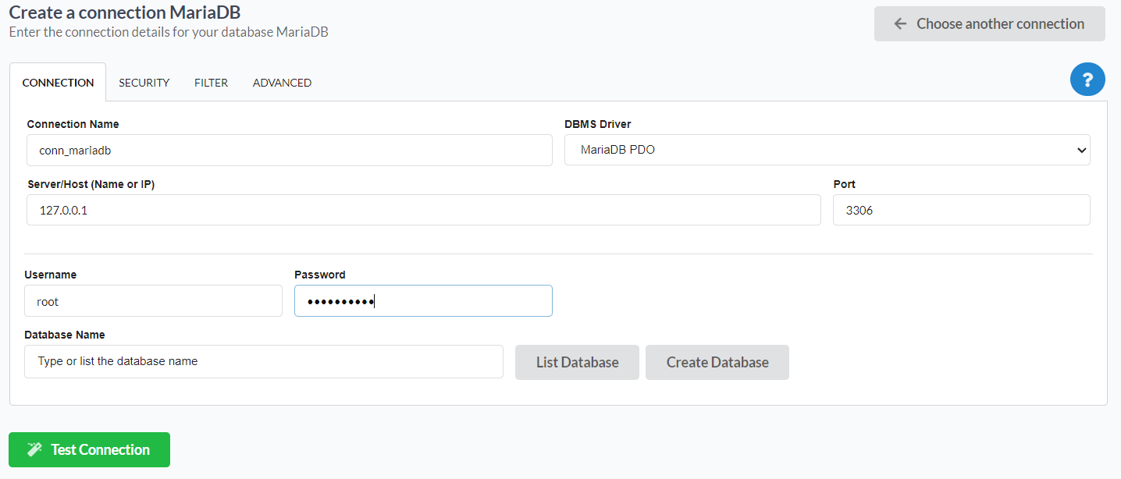1121x479 pixels.
Task: Switch to the SECURITY tab
Action: pyautogui.click(x=144, y=82)
